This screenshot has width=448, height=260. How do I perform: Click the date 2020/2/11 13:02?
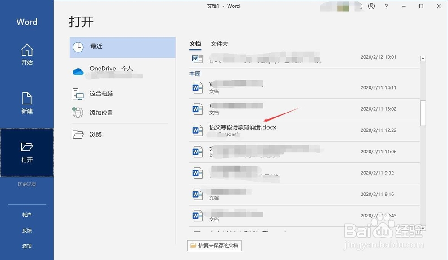[x=378, y=109]
